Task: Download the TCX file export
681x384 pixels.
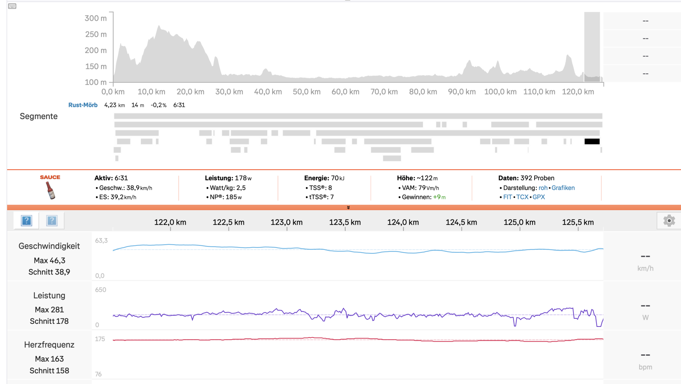Action: (x=522, y=197)
